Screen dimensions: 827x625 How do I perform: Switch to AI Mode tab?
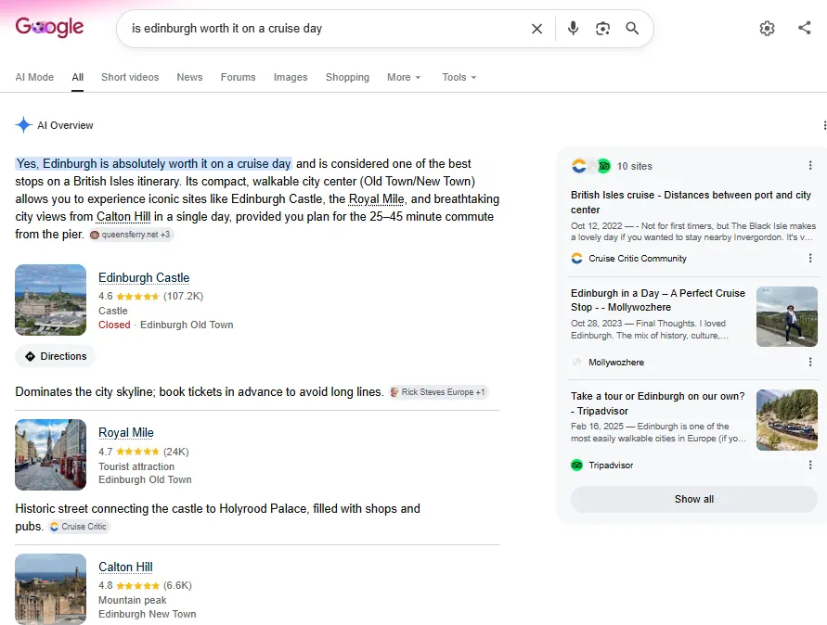click(x=34, y=77)
